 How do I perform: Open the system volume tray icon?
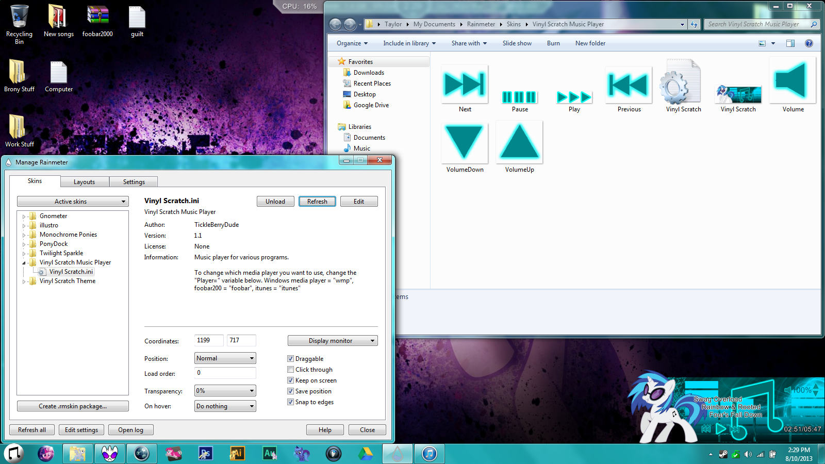point(748,454)
